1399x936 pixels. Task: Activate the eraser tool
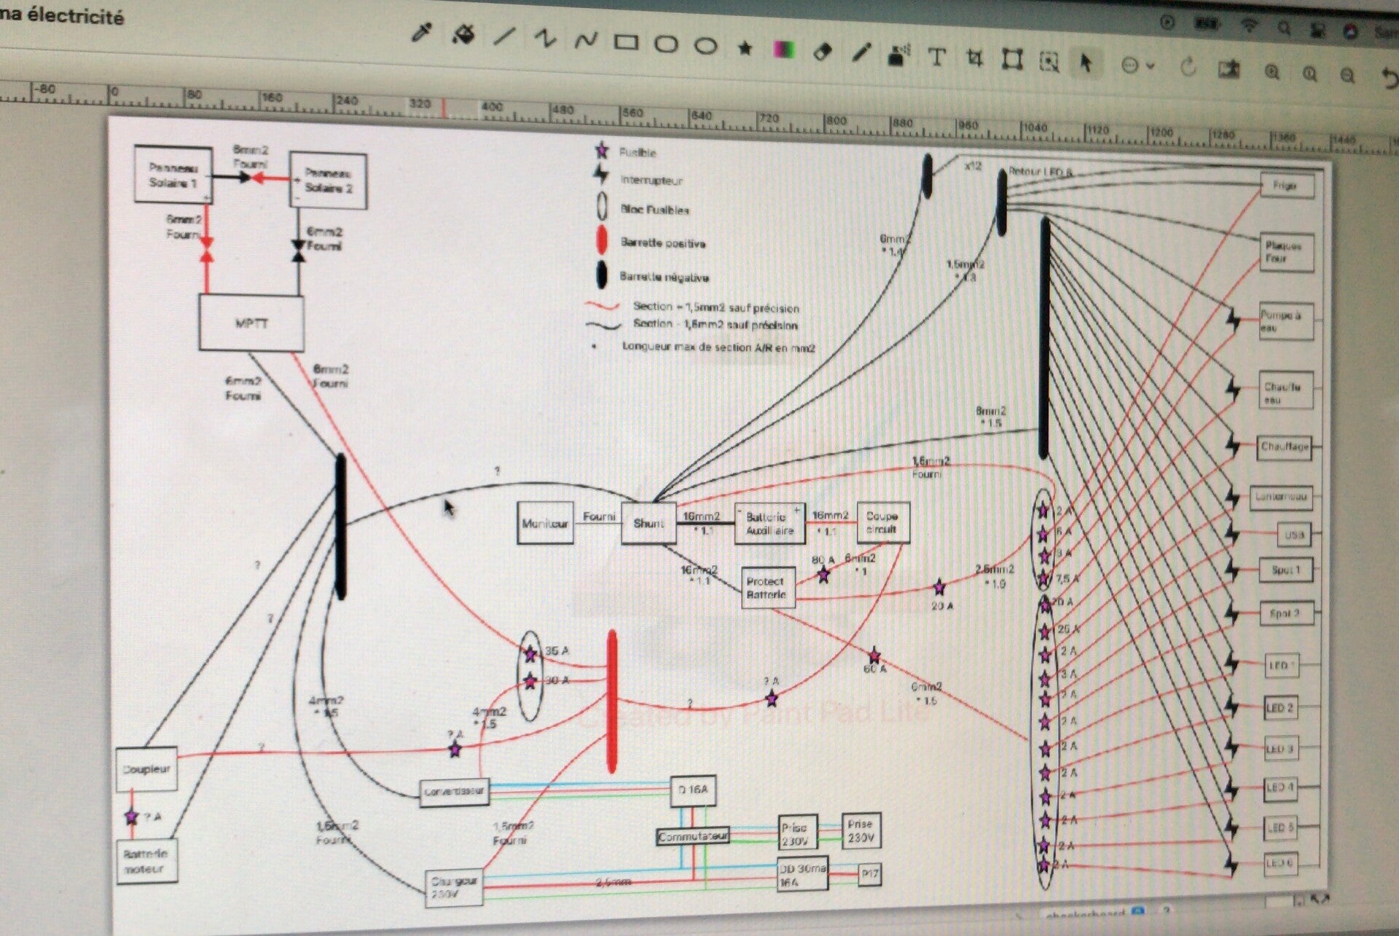pyautogui.click(x=823, y=52)
